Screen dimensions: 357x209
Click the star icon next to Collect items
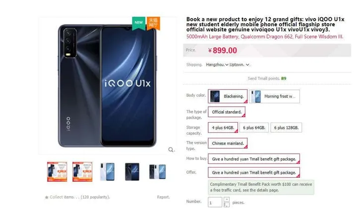pyautogui.click(x=47, y=197)
